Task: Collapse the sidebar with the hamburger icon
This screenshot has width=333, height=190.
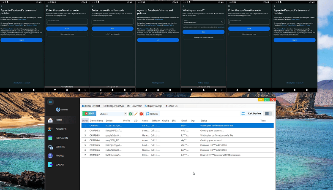Action: point(51,102)
